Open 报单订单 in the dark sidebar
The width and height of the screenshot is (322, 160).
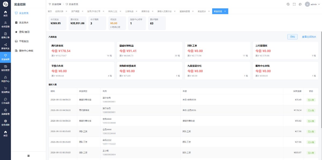(5, 35)
